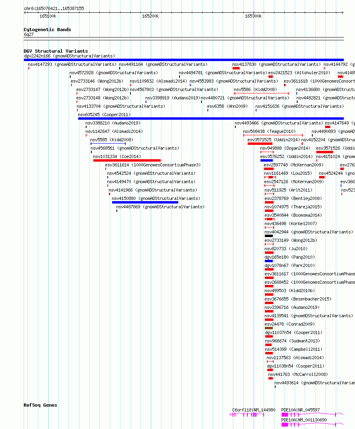Image resolution: width=355 pixels, height=429 pixels.
Task: Open esv2378769 (Bentley2008) label
Action: pyautogui.click(x=293, y=198)
